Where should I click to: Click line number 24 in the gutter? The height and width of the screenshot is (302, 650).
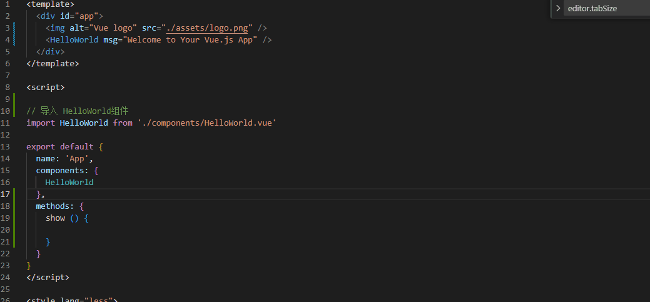[x=6, y=277]
